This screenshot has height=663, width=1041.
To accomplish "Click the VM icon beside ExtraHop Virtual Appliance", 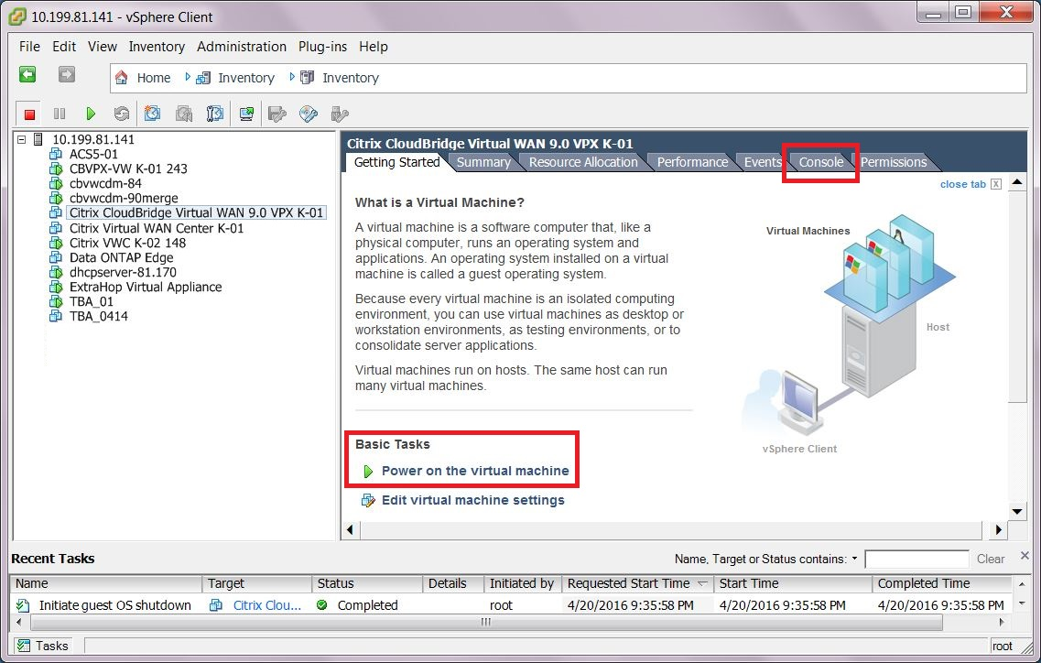I will click(x=56, y=287).
